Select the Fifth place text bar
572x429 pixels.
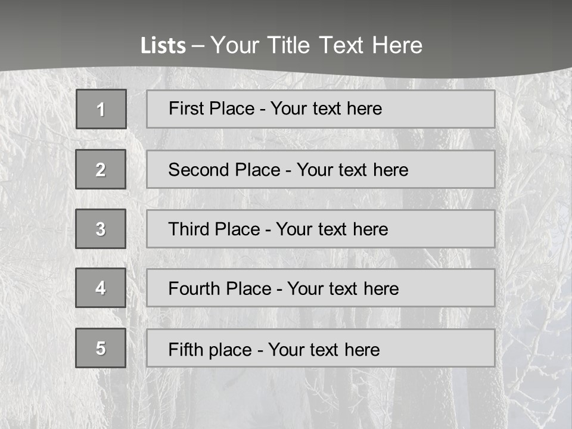[321, 348]
